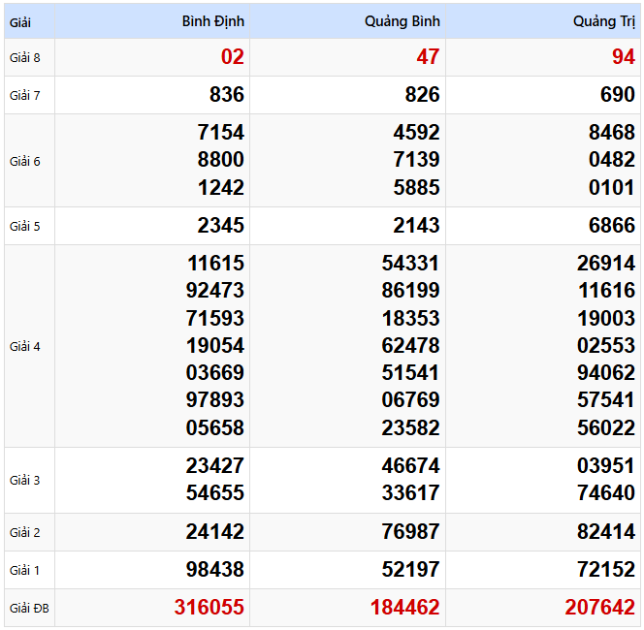The width and height of the screenshot is (644, 630).
Task: Click Giải 2 number 76987
Action: (410, 532)
